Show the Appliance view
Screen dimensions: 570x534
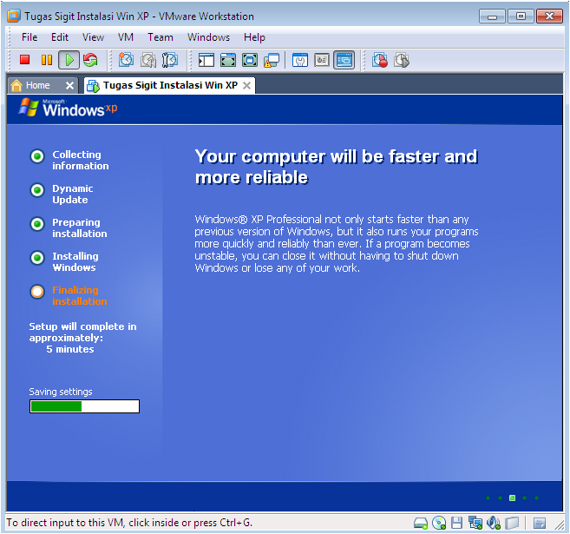(x=322, y=60)
